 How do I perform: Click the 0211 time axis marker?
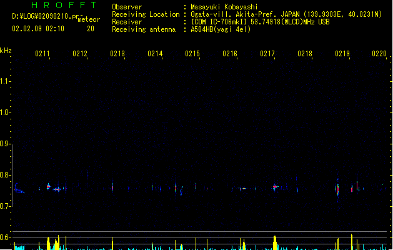coord(42,54)
